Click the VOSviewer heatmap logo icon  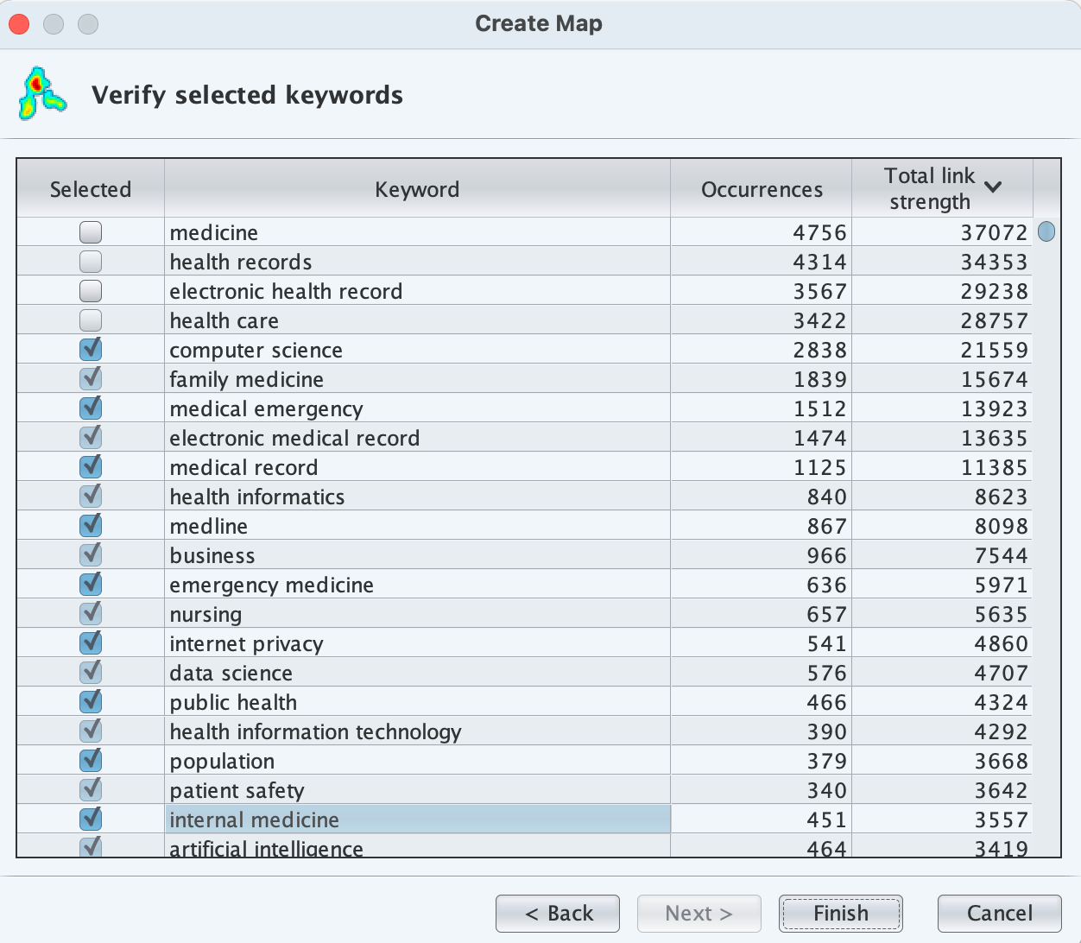(41, 93)
